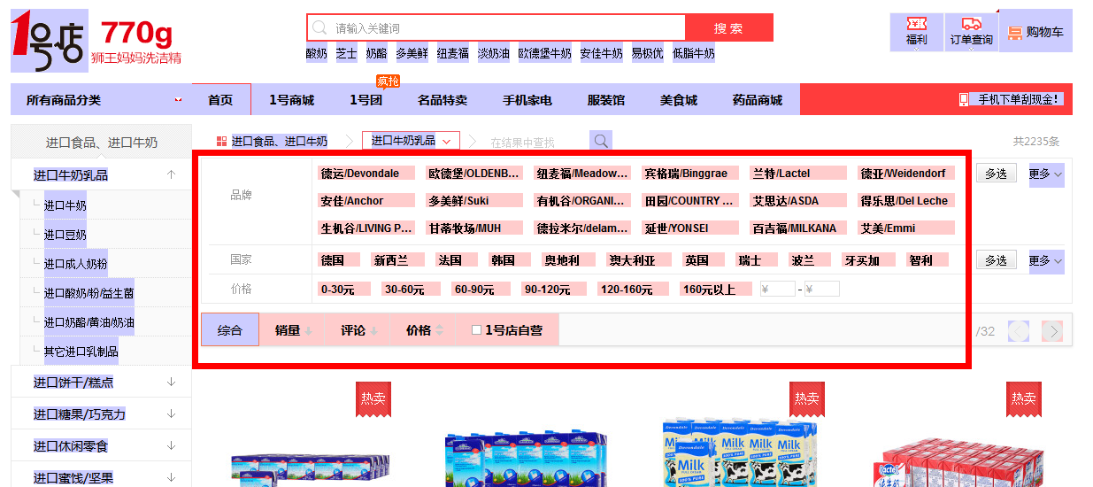Viewport: 1093px width, 487px height.
Task: Click hot keyword 欧德堡牛奶
Action: 544,53
